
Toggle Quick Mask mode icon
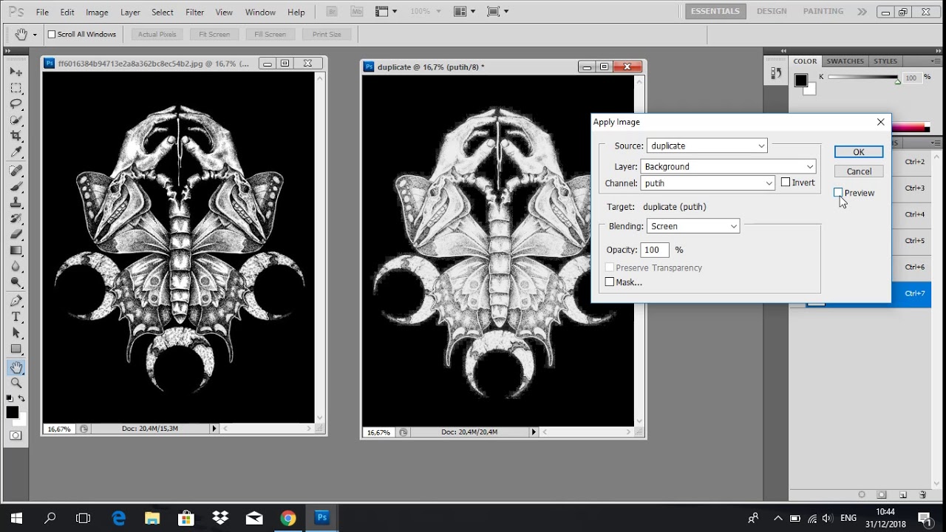point(16,435)
